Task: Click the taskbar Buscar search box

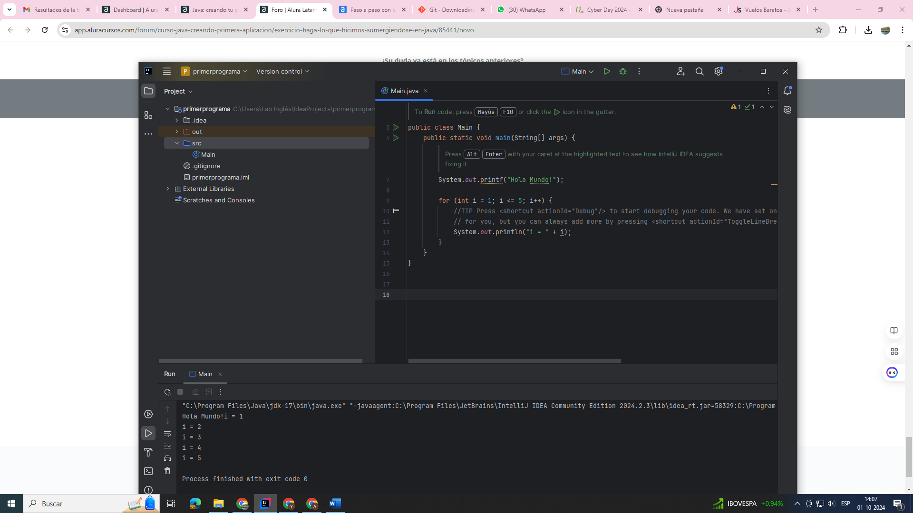Action: click(90, 503)
